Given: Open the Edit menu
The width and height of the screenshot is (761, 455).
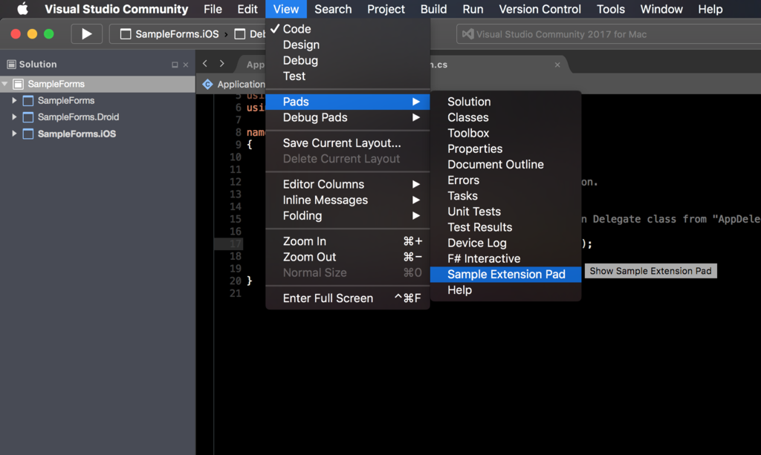Looking at the screenshot, I should [247, 9].
